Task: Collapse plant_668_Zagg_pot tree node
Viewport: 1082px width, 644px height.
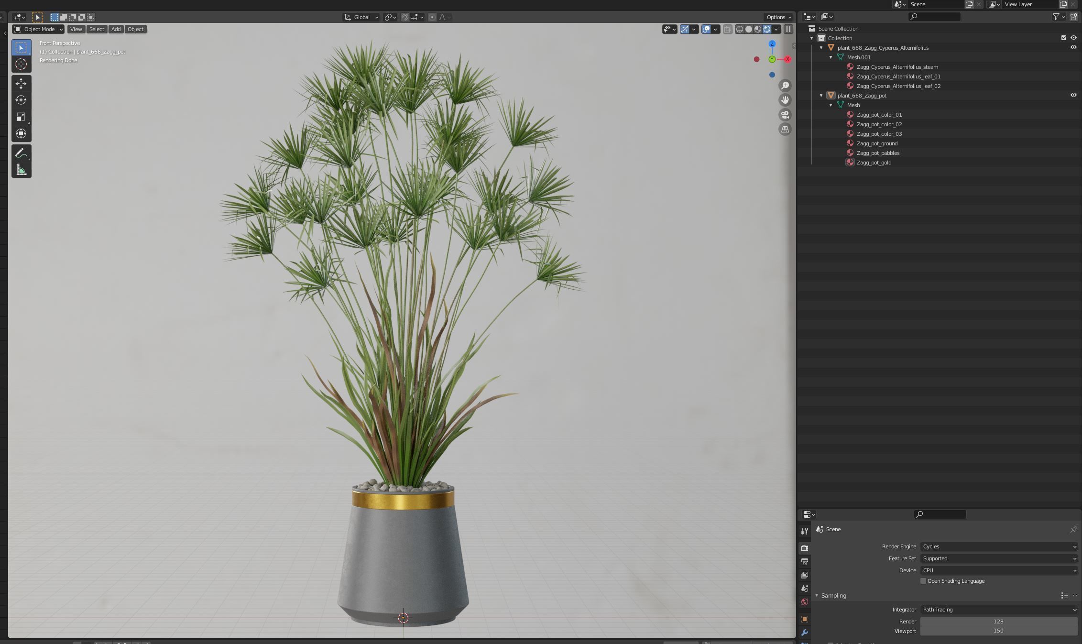Action: click(x=821, y=95)
